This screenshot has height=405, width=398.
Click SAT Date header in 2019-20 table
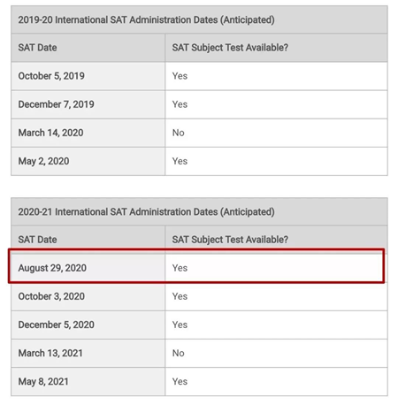(x=37, y=48)
